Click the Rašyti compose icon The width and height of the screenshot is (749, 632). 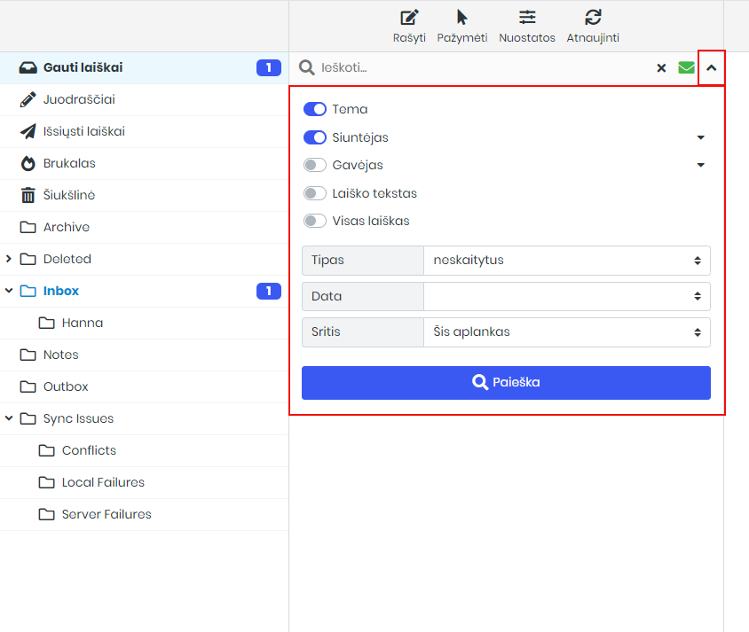click(409, 18)
